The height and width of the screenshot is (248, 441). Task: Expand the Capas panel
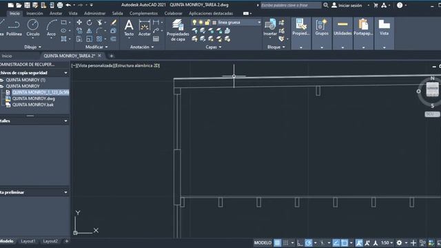(214, 47)
